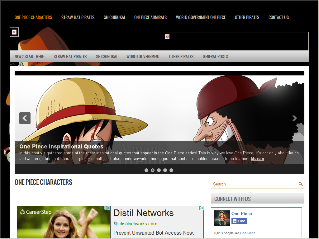Viewport: 319px width, 239px height.
Task: Open distilnetworks.com ad link
Action: 138,224
